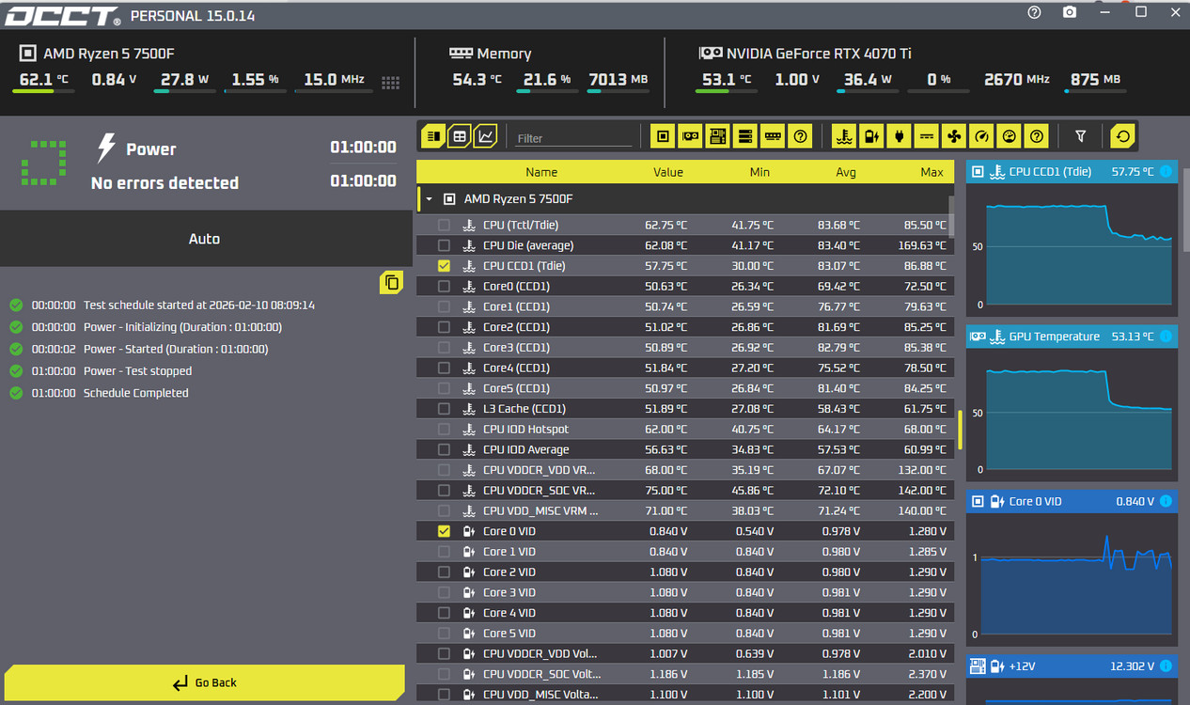This screenshot has width=1190, height=705.
Task: Click the Auto button
Action: click(x=204, y=239)
